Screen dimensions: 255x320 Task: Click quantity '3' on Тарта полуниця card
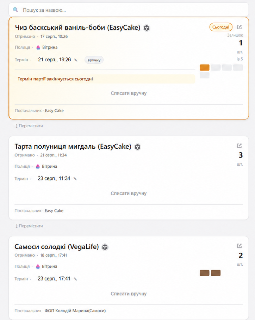coord(241,155)
